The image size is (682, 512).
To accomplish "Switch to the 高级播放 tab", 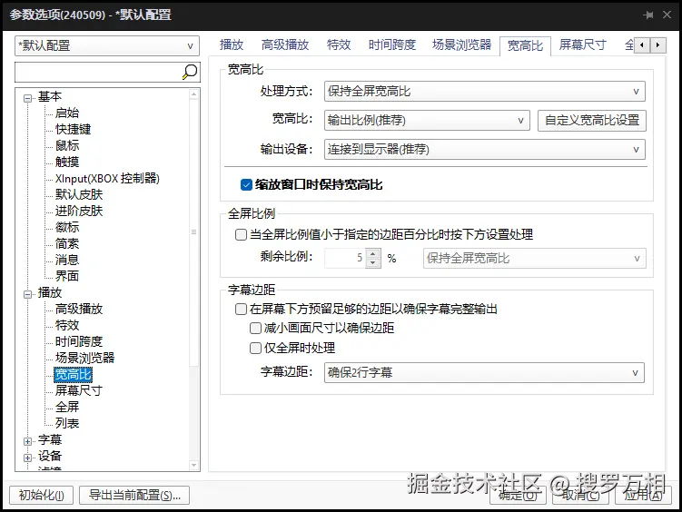I will (285, 44).
